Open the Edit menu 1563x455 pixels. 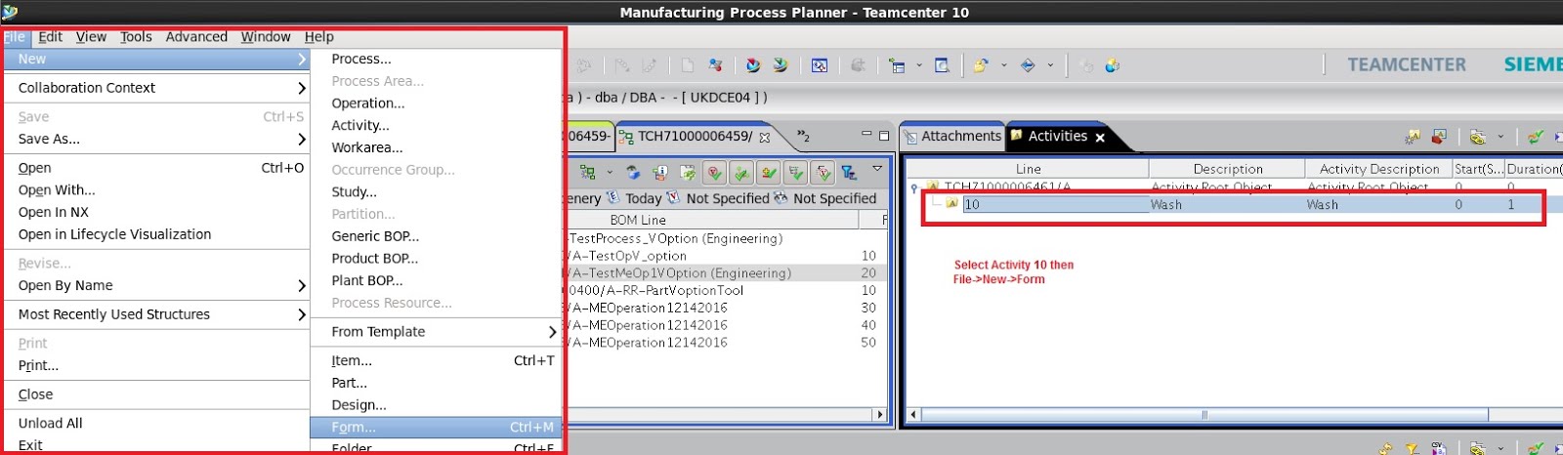(51, 37)
